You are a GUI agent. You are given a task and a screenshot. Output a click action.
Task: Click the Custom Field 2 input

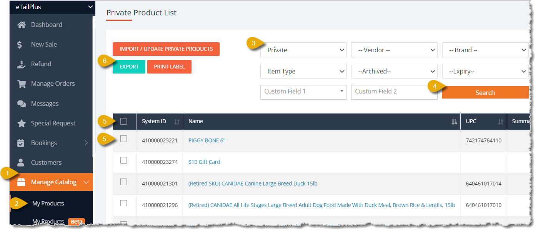pos(394,92)
